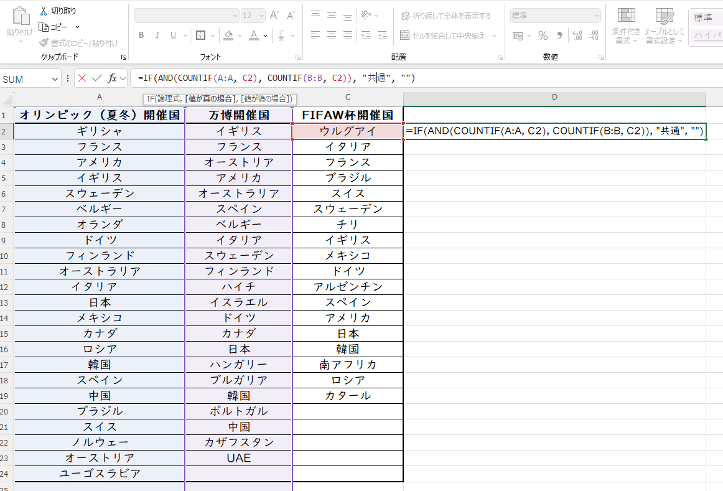The image size is (723, 491).
Task: Select column D header
Action: tap(555, 97)
